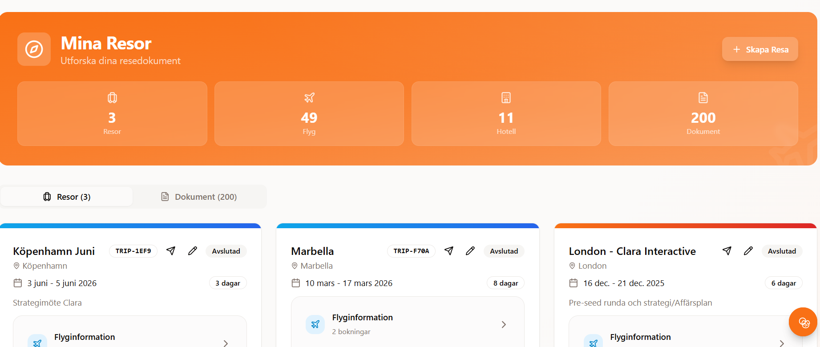
Task: Switch to the Dokument (200) tab
Action: pyautogui.click(x=199, y=197)
